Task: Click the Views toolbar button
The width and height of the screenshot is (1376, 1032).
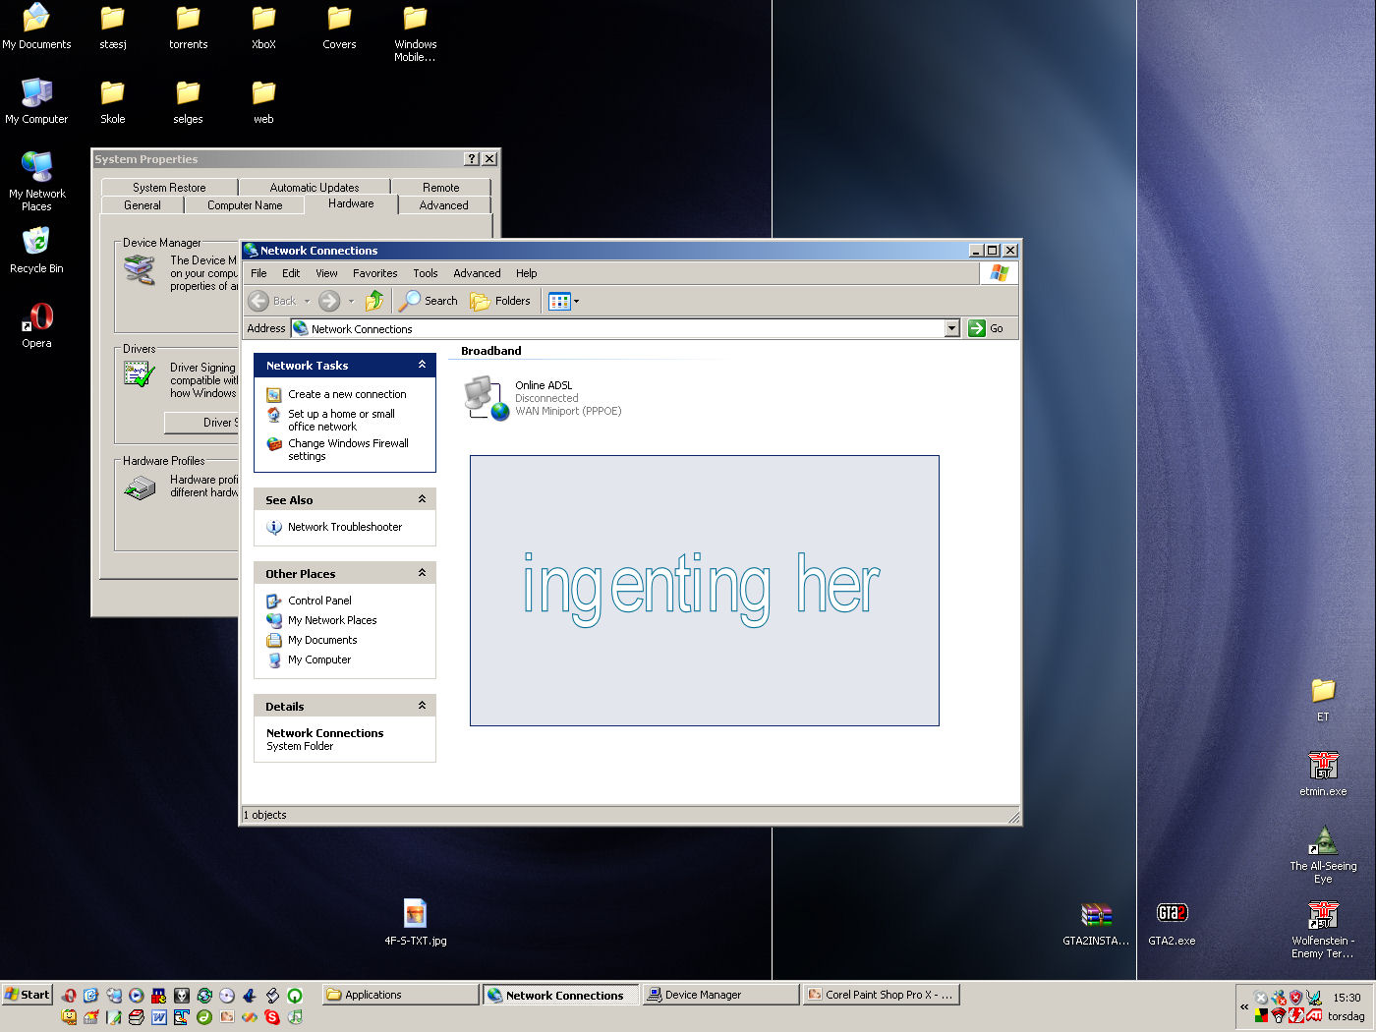Action: point(559,301)
